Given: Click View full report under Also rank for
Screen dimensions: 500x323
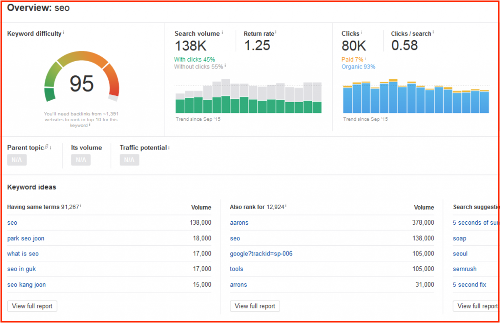Looking at the screenshot, I should [x=255, y=306].
